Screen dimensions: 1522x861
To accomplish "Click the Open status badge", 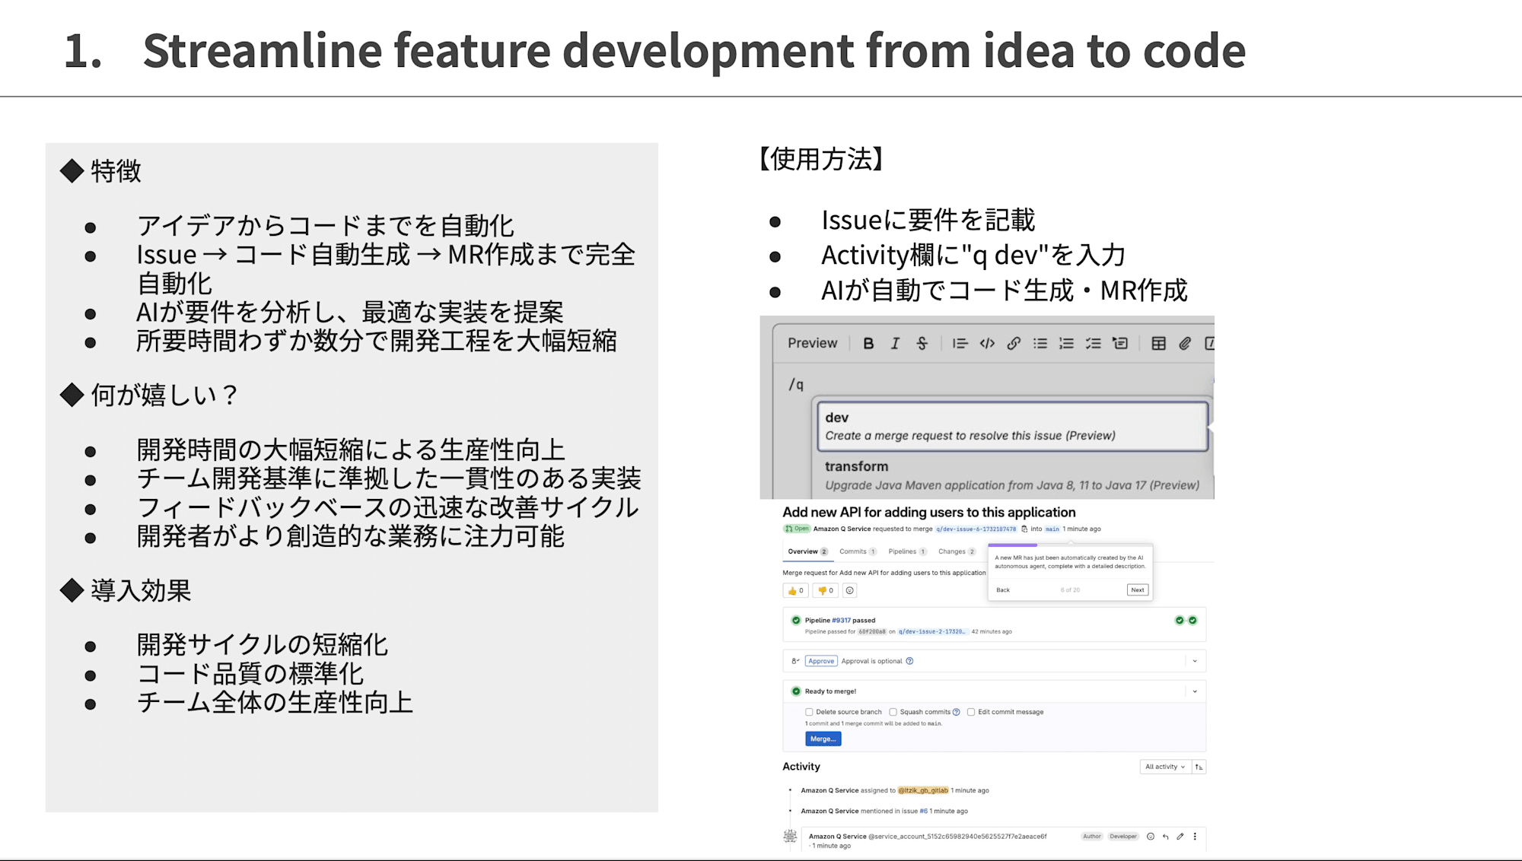I will [797, 529].
